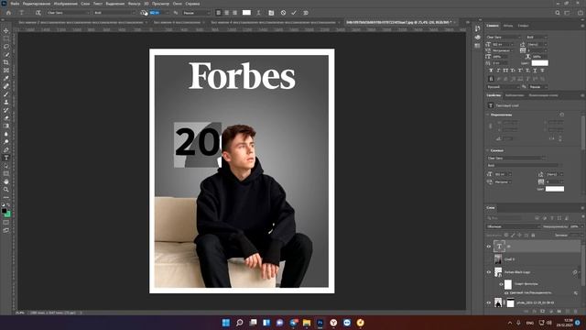Select the first document tab
This screenshot has width=586, height=330.
(x=81, y=22)
